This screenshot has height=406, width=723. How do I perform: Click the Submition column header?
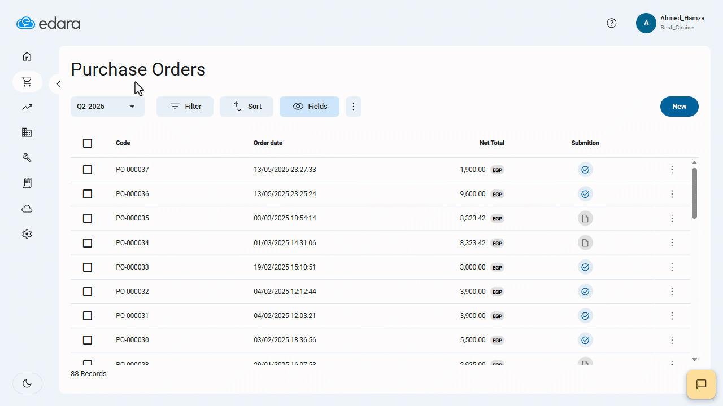[585, 143]
